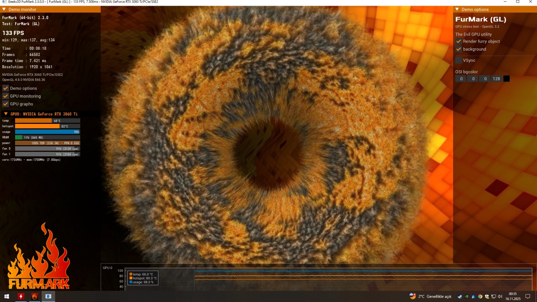Click the Chrome icon in system tray
The image size is (537, 302).
click(x=480, y=297)
